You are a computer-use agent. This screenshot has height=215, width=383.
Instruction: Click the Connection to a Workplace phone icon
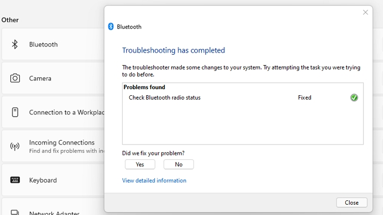[x=15, y=112]
